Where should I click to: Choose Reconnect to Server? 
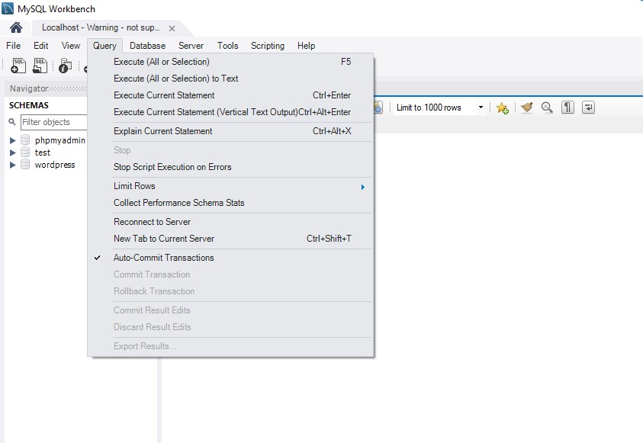click(x=152, y=222)
